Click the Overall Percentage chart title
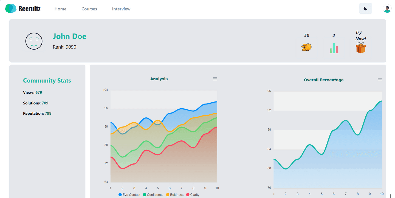 pos(324,80)
